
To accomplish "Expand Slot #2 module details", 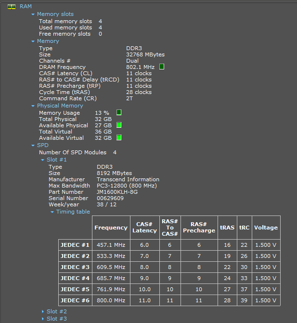I will click(x=43, y=312).
